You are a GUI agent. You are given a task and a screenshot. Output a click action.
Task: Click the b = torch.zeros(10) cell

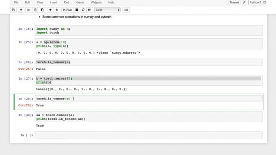click(148, 81)
